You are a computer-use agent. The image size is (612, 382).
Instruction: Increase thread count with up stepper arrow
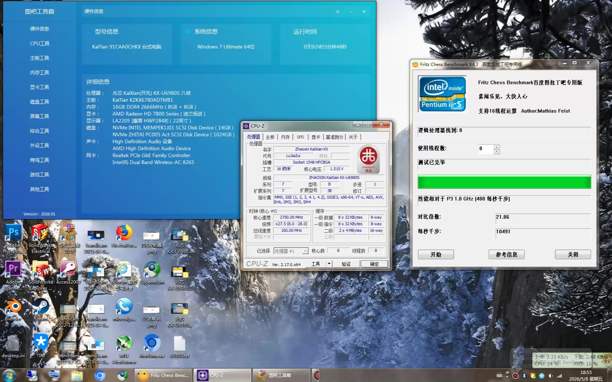click(x=496, y=147)
